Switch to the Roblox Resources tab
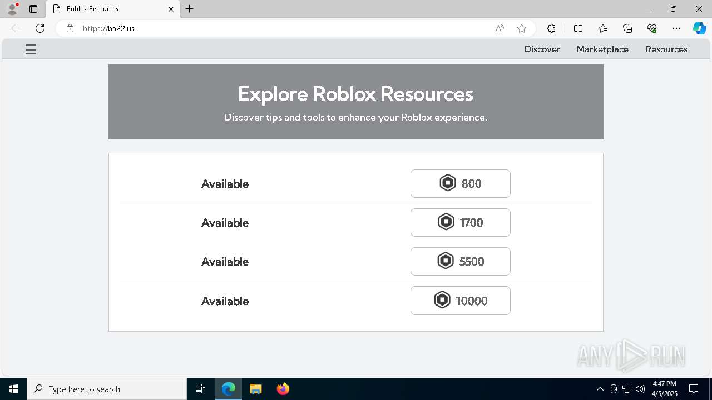Viewport: 712px width, 400px height. coord(113,9)
